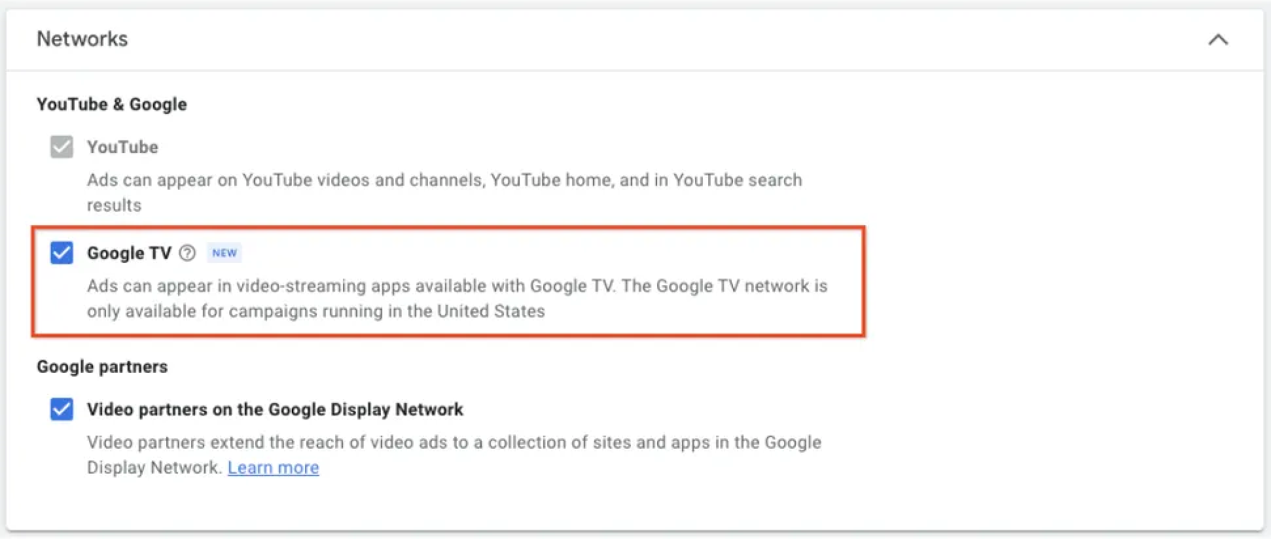1271x539 pixels.
Task: Click the description starting 'Ads can appear on YouTube videos'
Action: click(444, 192)
